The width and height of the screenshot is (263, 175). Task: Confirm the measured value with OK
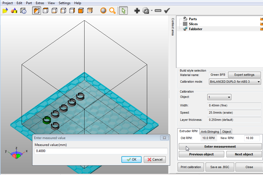coord(131,160)
